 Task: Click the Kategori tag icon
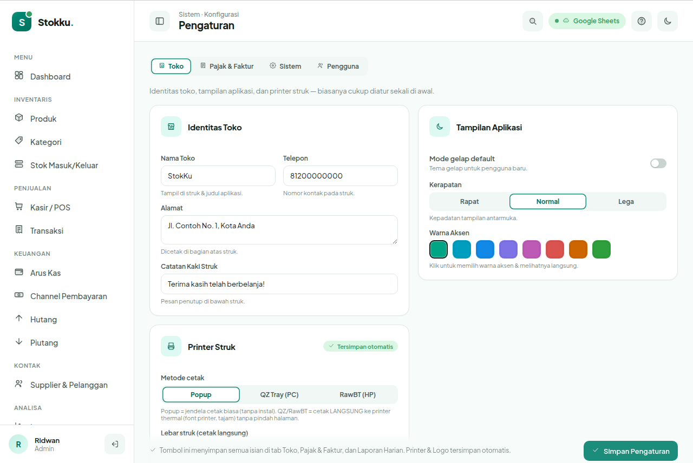(19, 141)
